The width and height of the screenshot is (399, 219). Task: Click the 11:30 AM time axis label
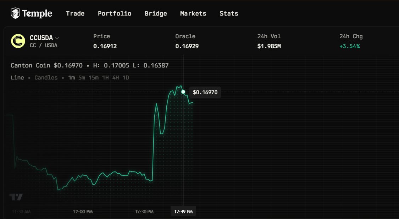point(21,212)
